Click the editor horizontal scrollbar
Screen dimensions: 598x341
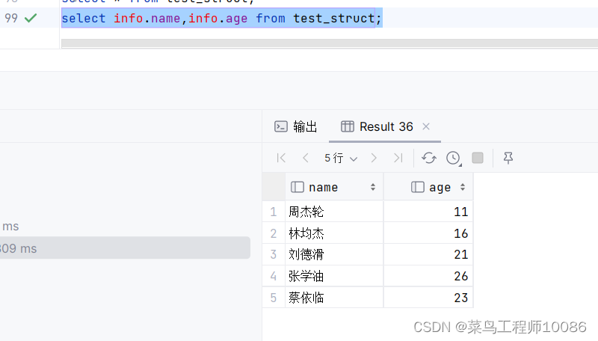pos(330,43)
